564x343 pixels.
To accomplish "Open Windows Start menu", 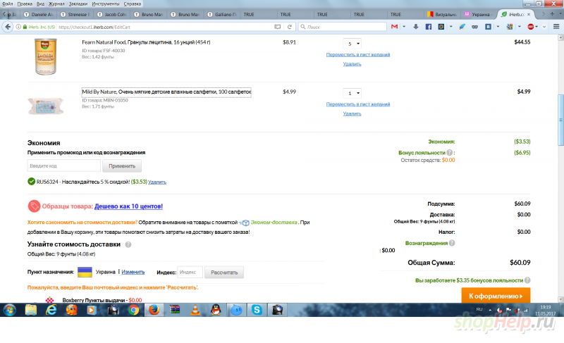I will click(10, 310).
